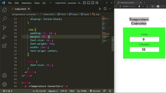Click the site information icon in address bar

(120, 6)
